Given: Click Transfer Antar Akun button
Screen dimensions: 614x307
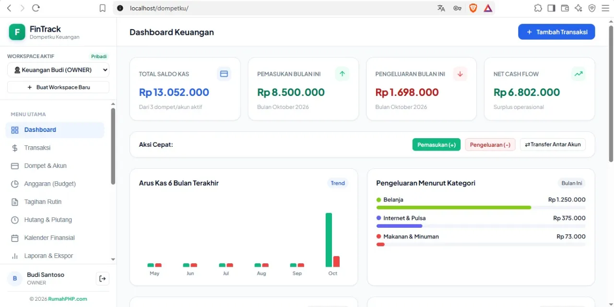Looking at the screenshot, I should [553, 144].
